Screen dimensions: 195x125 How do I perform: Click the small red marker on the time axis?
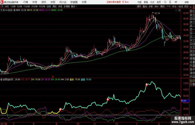pos(53,76)
